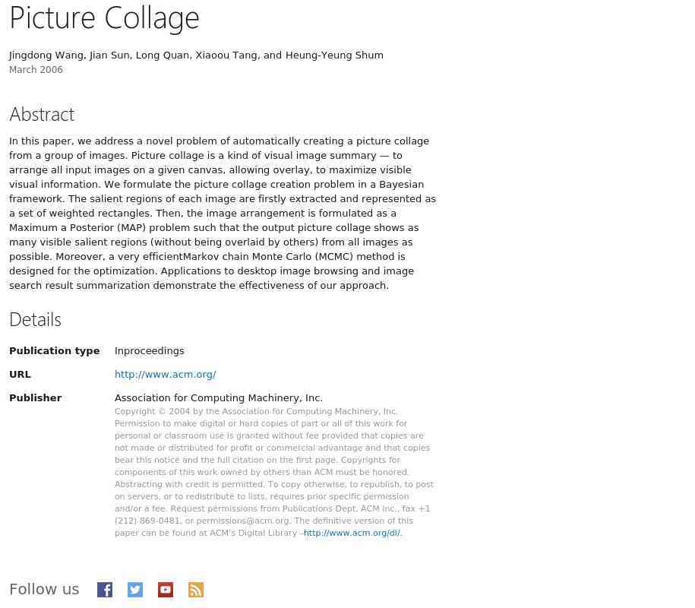Open the Twitter icon under Follow us
The image size is (695, 608).
[135, 590]
